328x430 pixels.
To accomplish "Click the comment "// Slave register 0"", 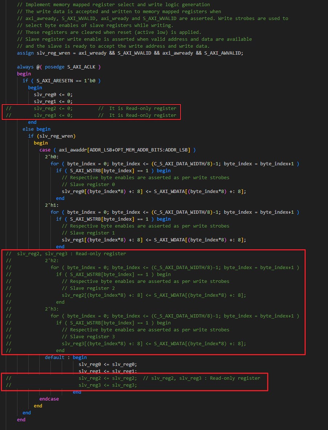I will coord(88,185).
